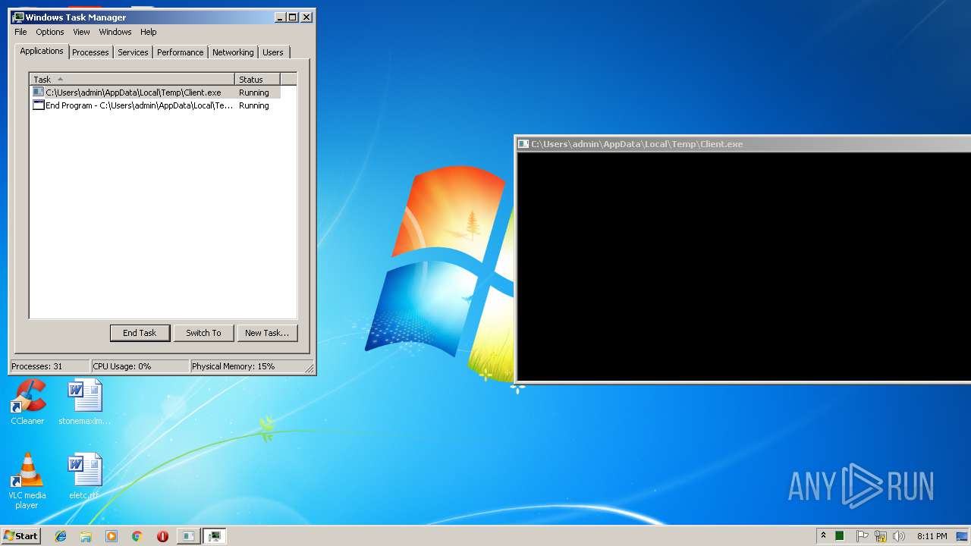This screenshot has height=546, width=971.
Task: Open Windows Media Player taskbar icon
Action: 112,536
